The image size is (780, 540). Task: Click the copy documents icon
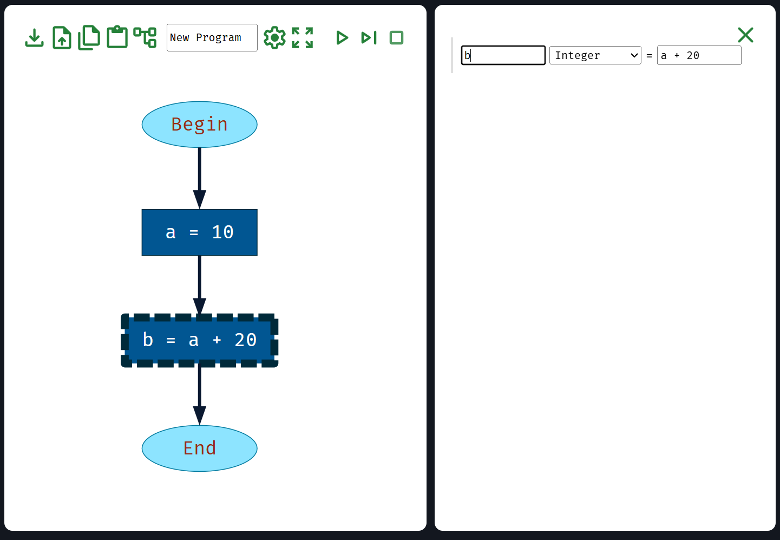coord(89,38)
